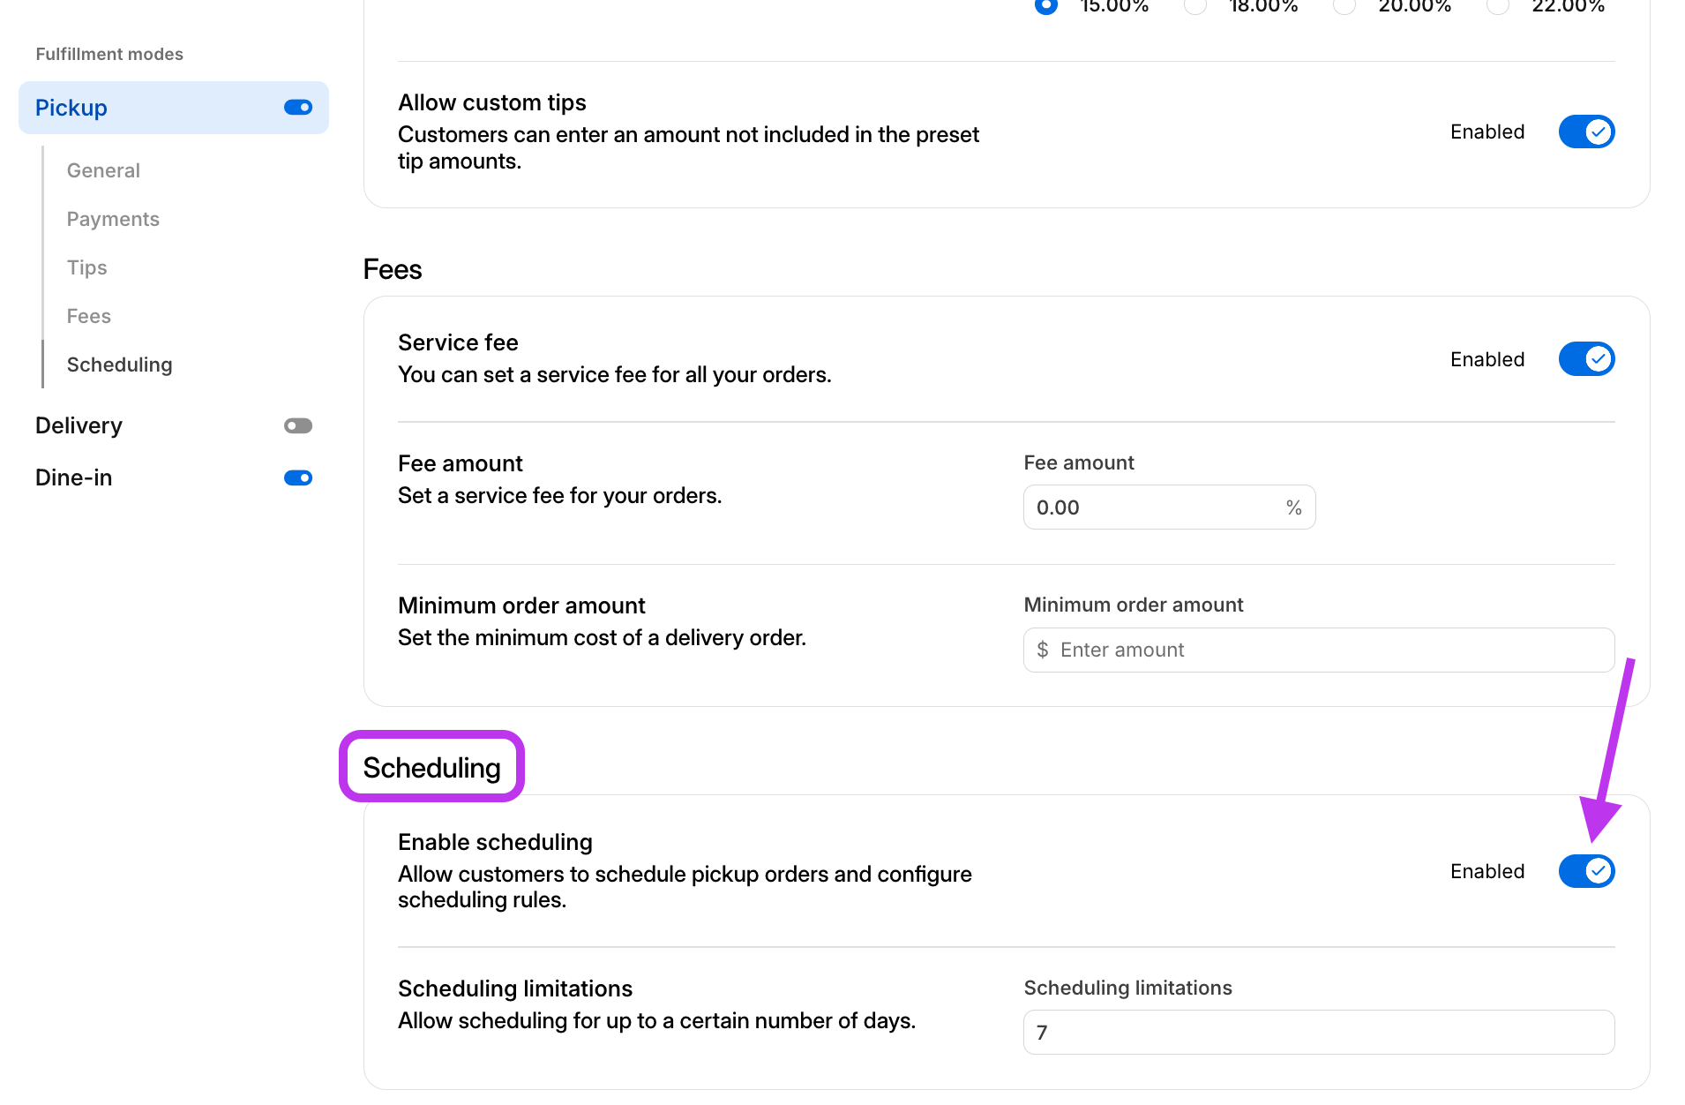
Task: Pick the 20.00% tip radio button
Action: [x=1344, y=6]
